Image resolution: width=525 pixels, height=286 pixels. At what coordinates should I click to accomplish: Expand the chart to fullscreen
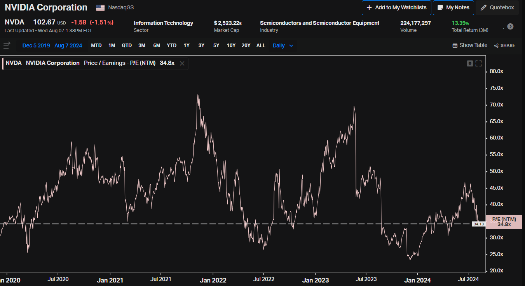[478, 63]
